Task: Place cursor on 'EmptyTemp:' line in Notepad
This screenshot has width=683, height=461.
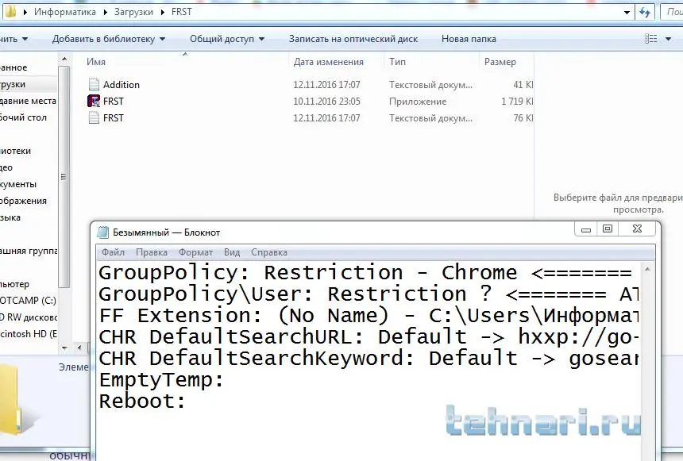Action: (161, 379)
